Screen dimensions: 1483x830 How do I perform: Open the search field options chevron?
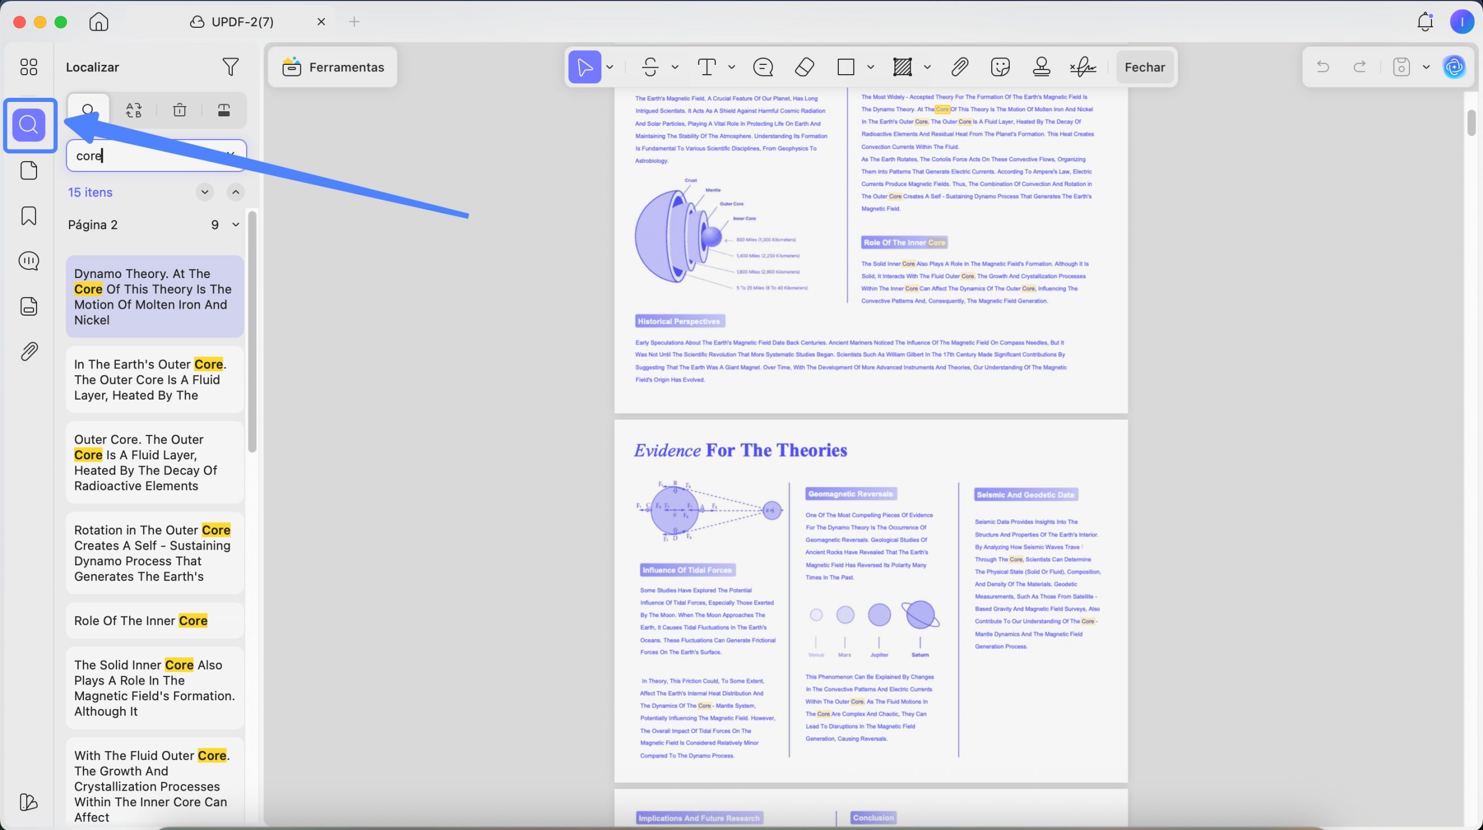coord(231,155)
